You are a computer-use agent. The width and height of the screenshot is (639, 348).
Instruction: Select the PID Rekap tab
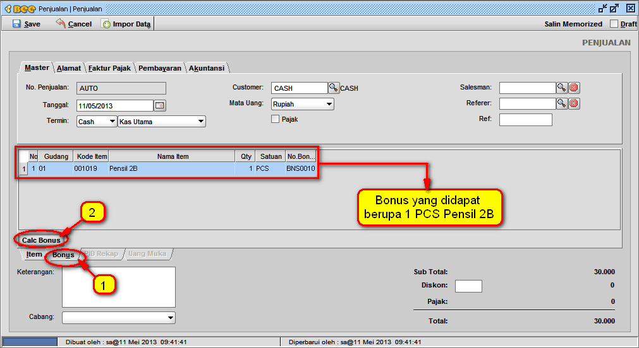coord(101,253)
